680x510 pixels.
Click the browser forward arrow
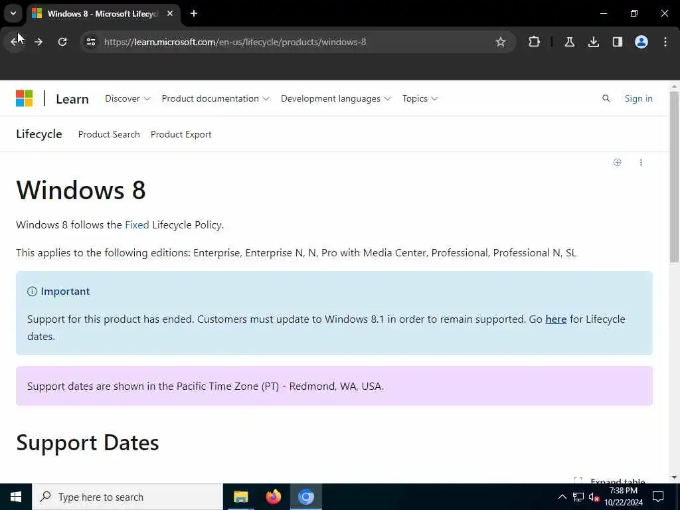pyautogui.click(x=39, y=42)
